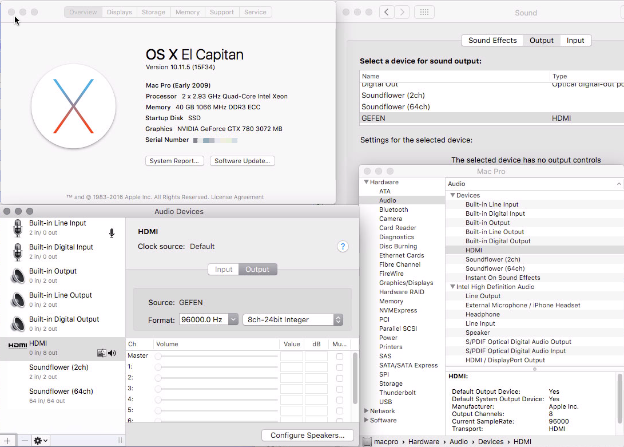Select Instant On Sound Effects device
This screenshot has width=624, height=447.
[x=503, y=278]
